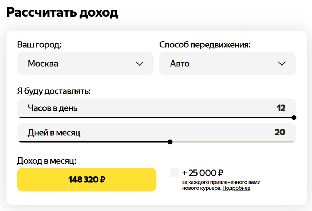Click the days value 20

(280, 132)
